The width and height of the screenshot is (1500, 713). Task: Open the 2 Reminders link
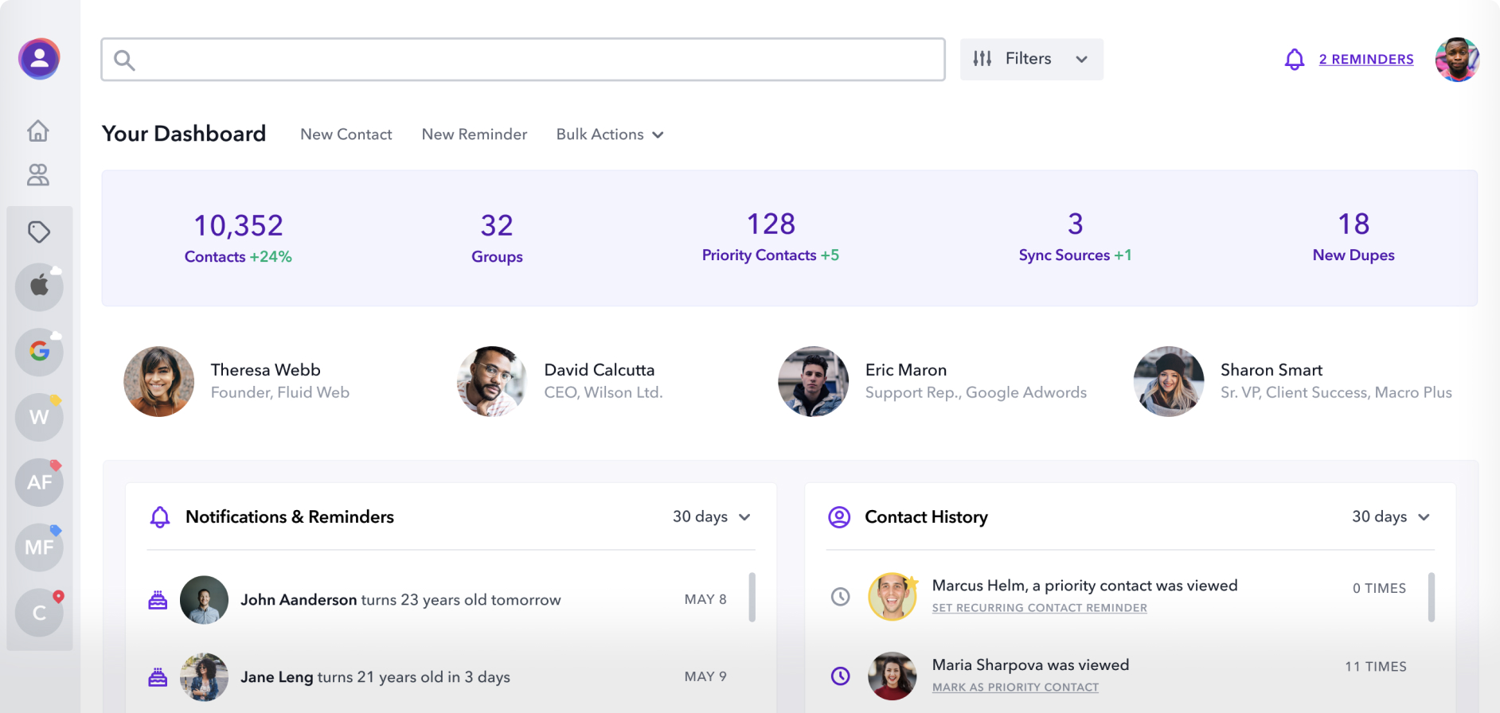(1365, 60)
